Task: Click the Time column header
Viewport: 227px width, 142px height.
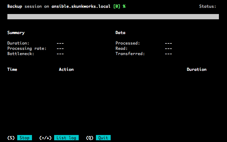Action: pos(12,69)
